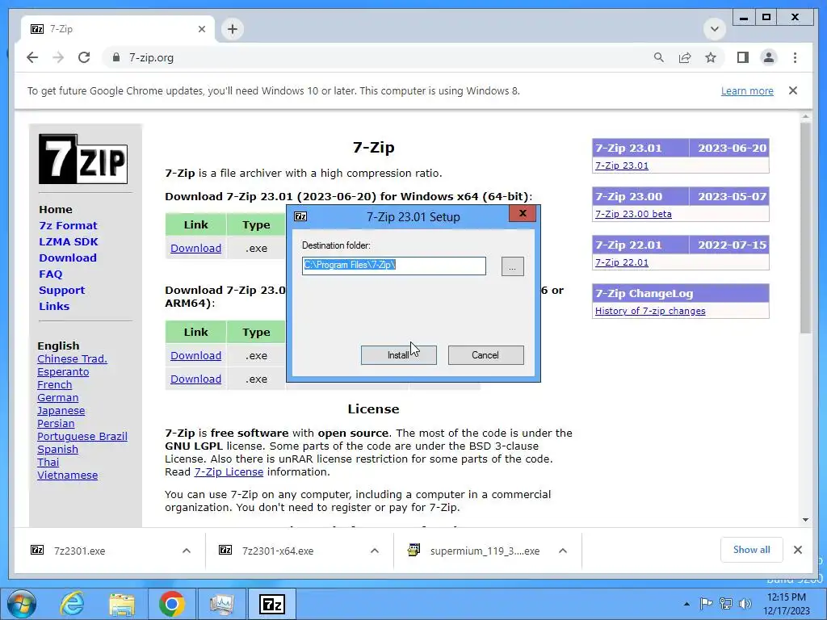
Task: Open the 7-Zip 23.00 beta link
Action: tap(633, 214)
